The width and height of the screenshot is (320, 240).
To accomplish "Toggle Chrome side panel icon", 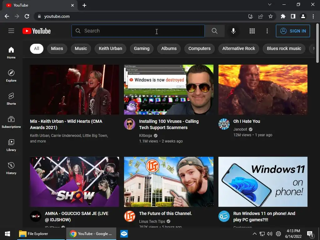I will [x=293, y=16].
